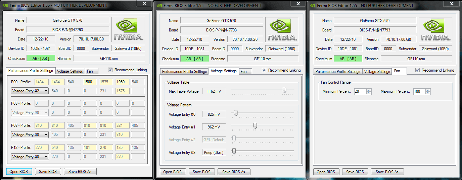Toggle Recommend Linking in the Performance Profile window
The width and height of the screenshot is (462, 180).
[x=110, y=70]
